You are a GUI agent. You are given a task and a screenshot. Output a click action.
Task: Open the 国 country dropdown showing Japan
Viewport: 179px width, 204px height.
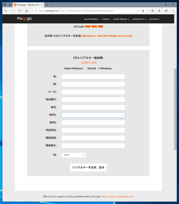pos(73,155)
